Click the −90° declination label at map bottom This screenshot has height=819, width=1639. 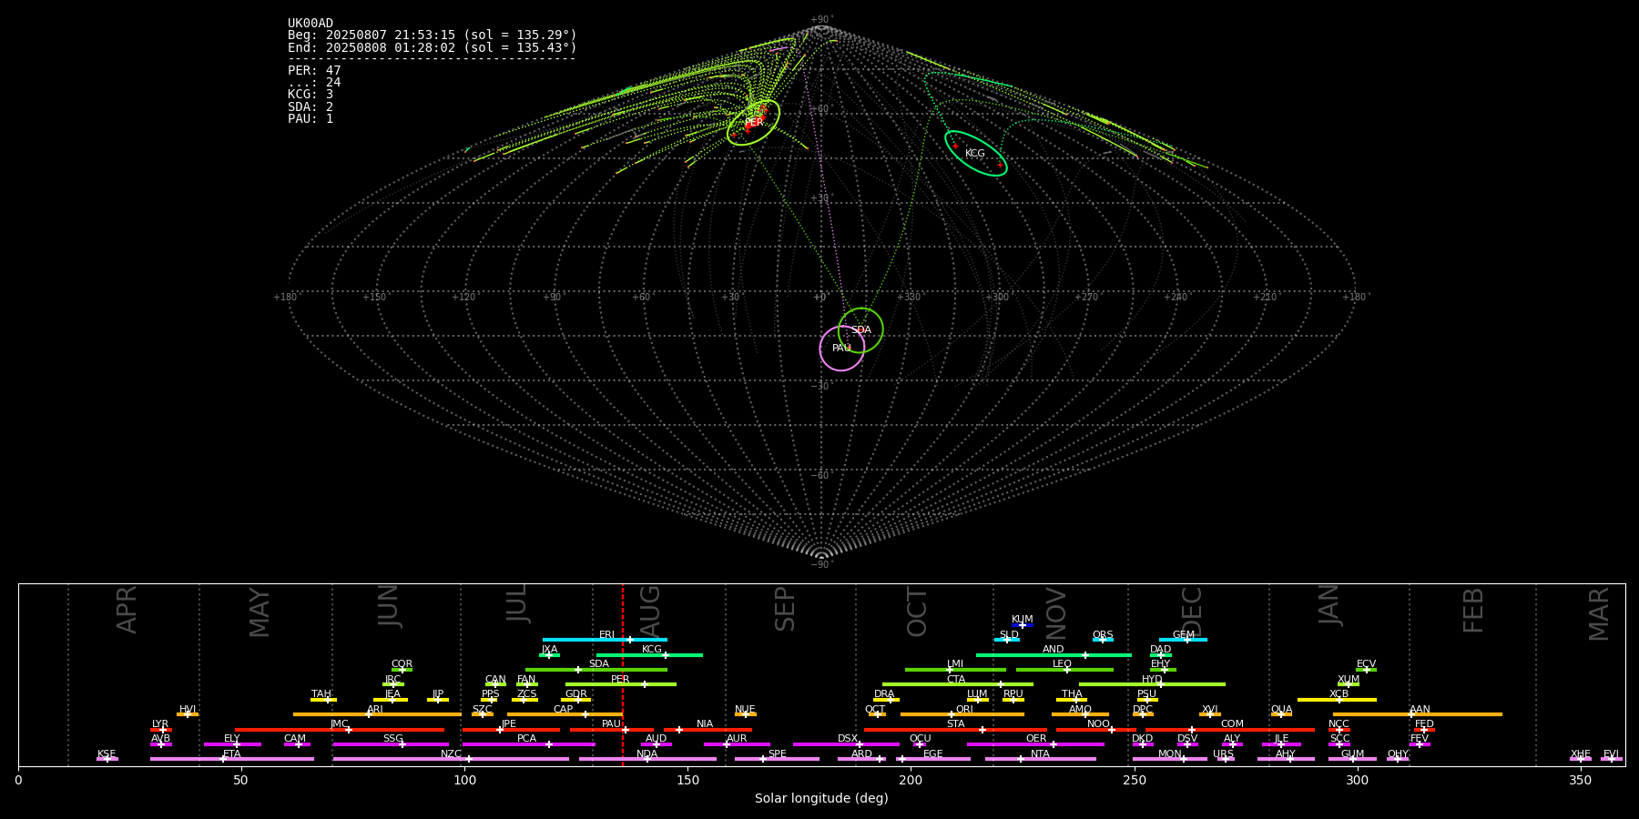(x=820, y=564)
